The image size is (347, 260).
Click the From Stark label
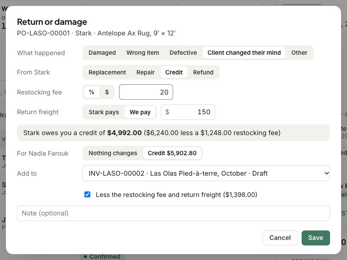[x=34, y=72]
